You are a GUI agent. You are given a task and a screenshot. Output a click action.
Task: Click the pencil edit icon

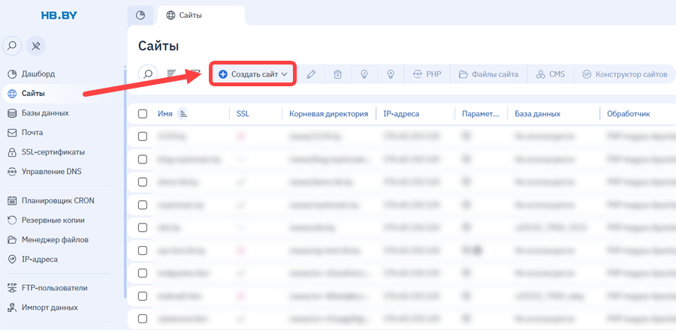[x=311, y=74]
